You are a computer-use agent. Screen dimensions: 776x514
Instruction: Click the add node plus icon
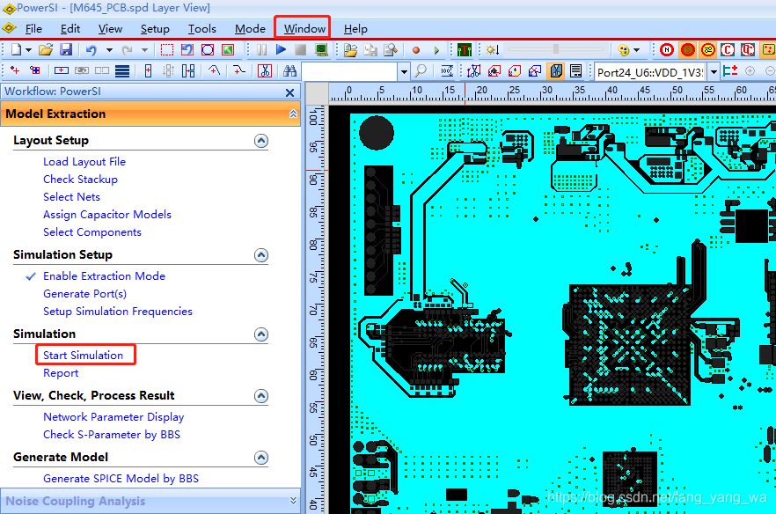coord(15,70)
